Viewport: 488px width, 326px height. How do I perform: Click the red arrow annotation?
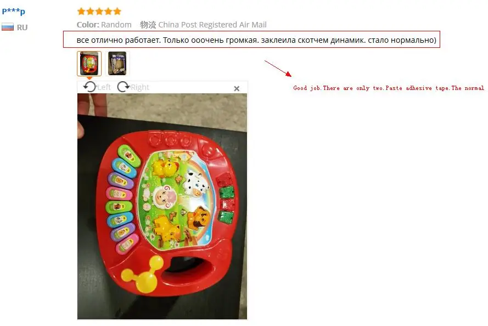(278, 69)
